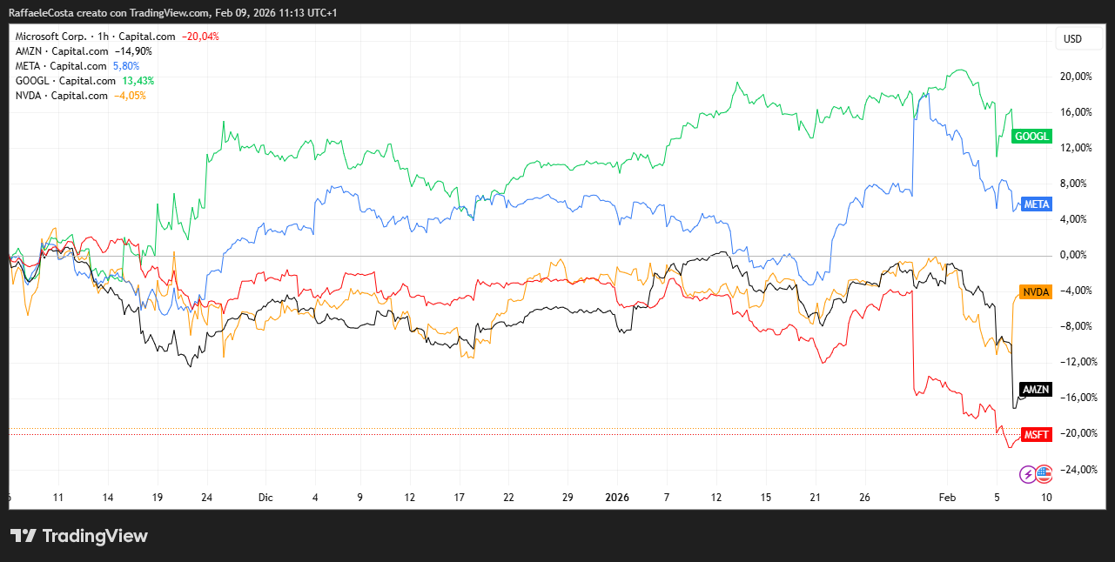Viewport: 1115px width, 562px height.
Task: Click the Feb month label on time axis
Action: [x=947, y=498]
